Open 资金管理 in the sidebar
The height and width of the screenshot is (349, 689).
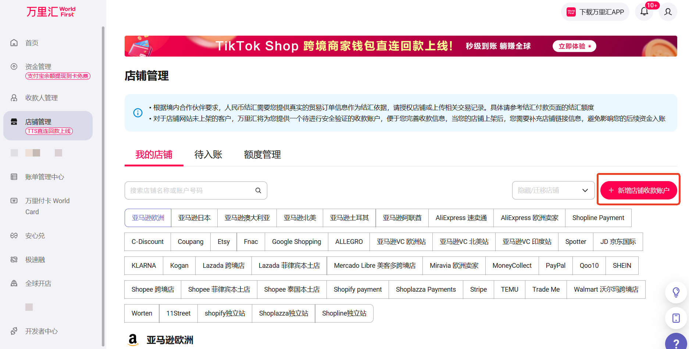(38, 66)
